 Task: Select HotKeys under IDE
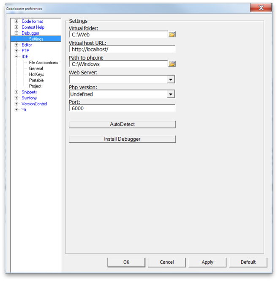tap(36, 74)
